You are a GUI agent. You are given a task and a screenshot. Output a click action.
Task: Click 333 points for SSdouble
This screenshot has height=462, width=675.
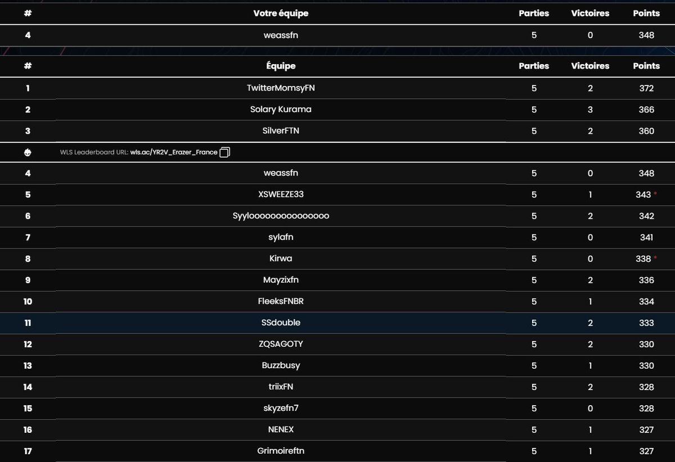point(646,323)
